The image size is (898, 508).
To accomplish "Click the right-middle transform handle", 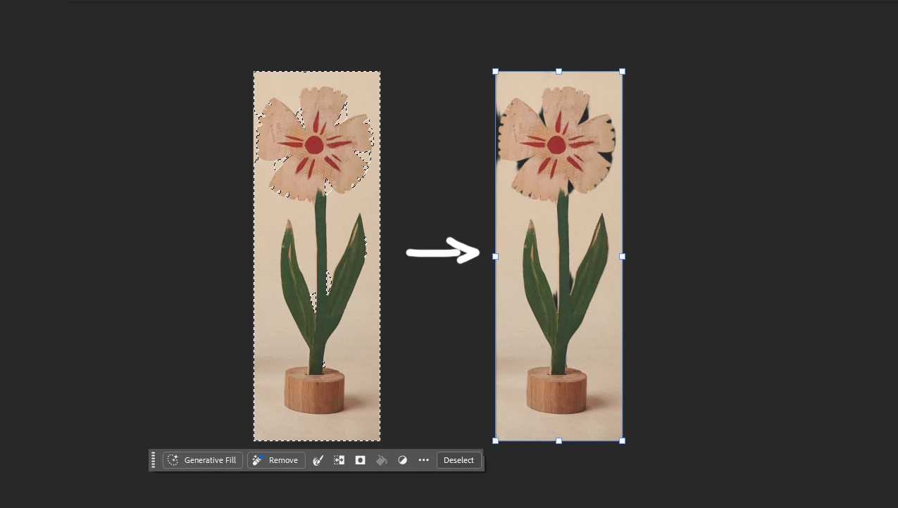I will click(622, 257).
